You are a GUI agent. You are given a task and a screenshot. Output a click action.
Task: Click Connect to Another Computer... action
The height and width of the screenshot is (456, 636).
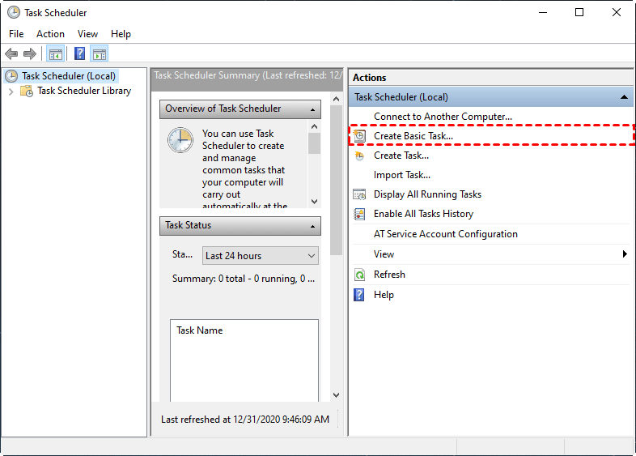443,117
